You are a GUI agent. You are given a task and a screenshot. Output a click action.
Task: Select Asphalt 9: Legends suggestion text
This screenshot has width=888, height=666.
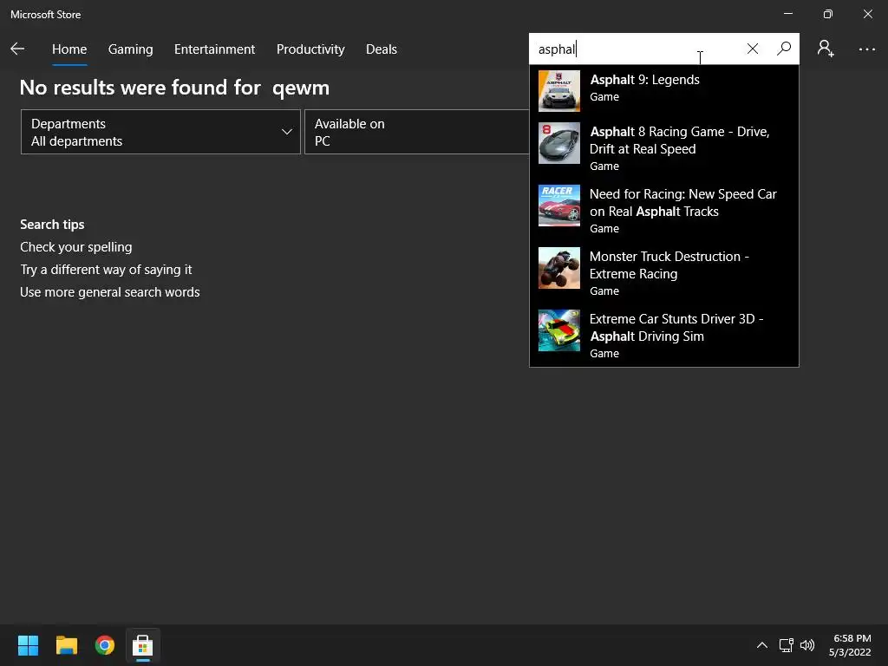(644, 80)
